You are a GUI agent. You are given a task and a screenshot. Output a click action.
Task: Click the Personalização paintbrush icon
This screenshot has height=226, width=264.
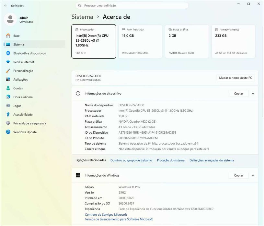tap(8, 71)
